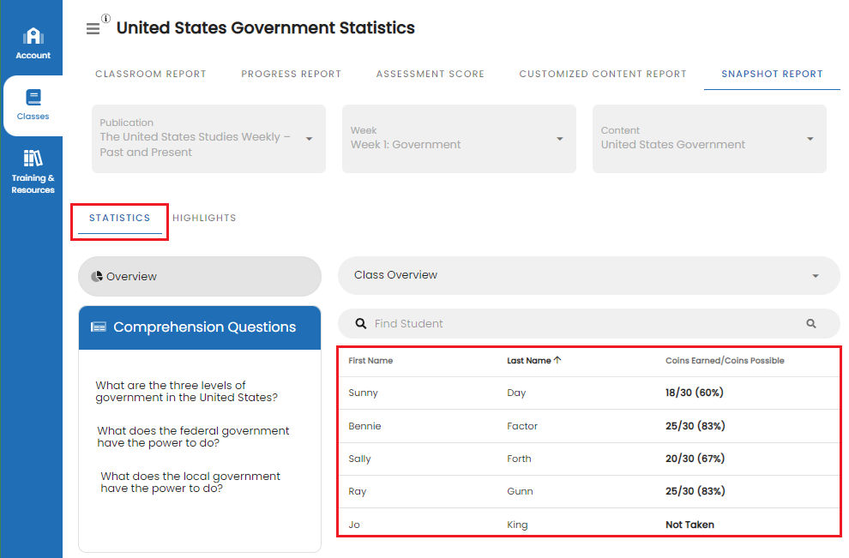Open the hamburger menu icon
849x558 pixels.
coord(93,28)
